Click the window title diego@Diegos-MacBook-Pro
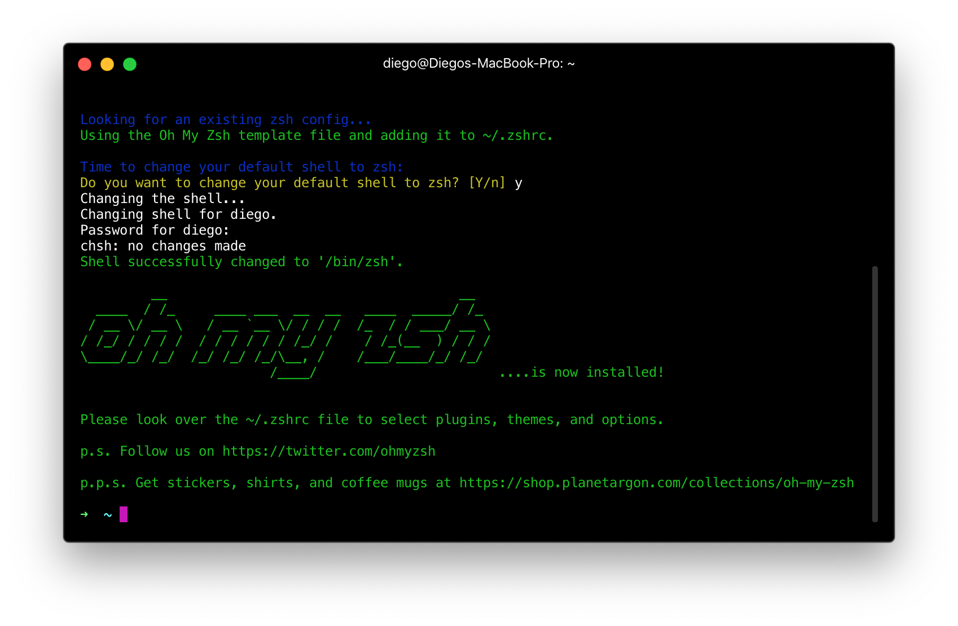 point(478,64)
